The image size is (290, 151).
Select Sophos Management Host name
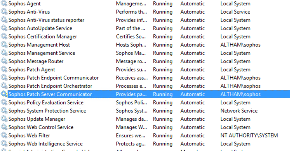tap(39, 45)
